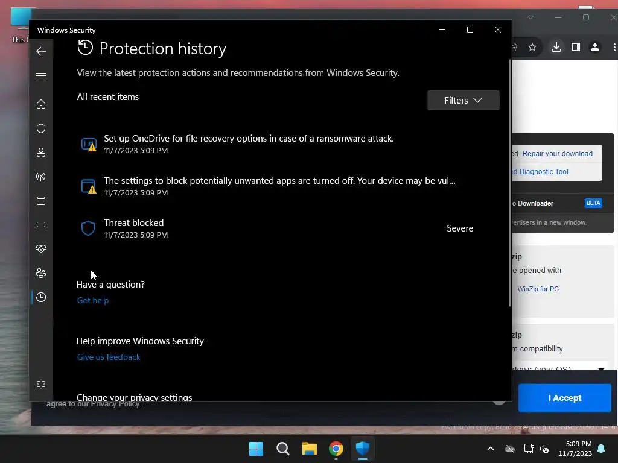The width and height of the screenshot is (618, 463).
Task: Open the potentially unwanted apps warning item
Action: [276, 186]
